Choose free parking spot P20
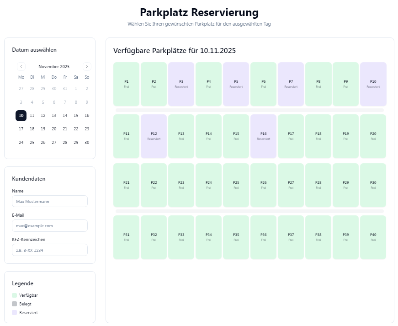The height and width of the screenshot is (326, 398). 373,136
